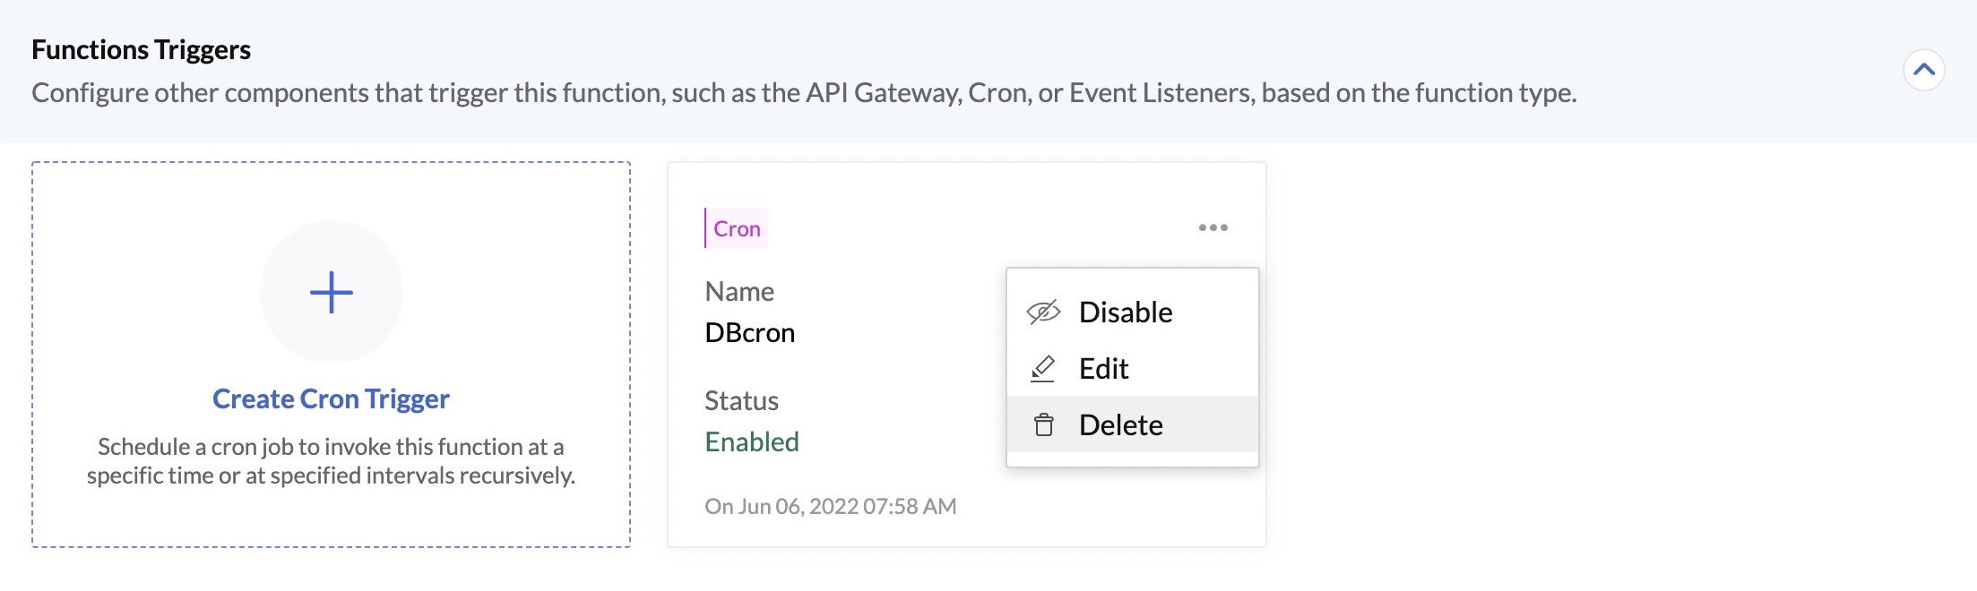Click the Jun 06, 2022 creation timestamp
Screen dimensions: 1977x591
830,507
